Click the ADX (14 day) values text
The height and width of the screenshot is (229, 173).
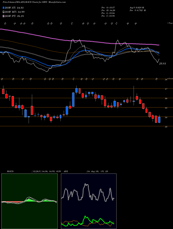[97, 171]
